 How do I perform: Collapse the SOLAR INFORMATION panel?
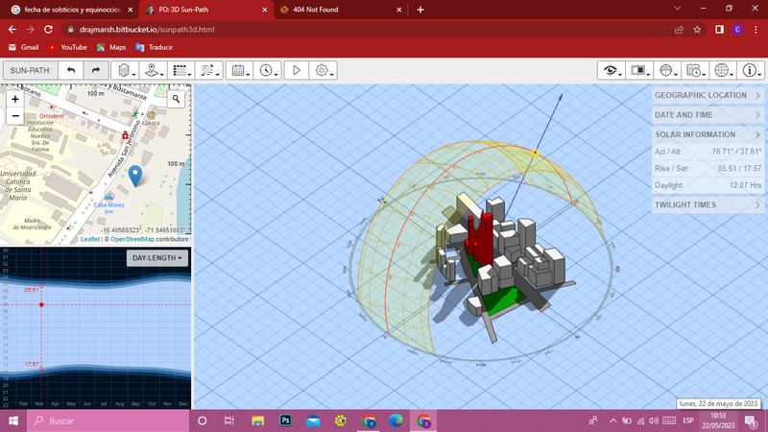[708, 134]
